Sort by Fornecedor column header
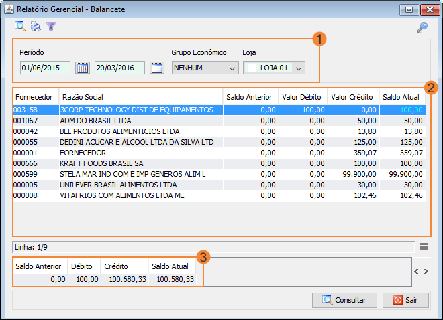The width and height of the screenshot is (443, 320). coord(36,97)
